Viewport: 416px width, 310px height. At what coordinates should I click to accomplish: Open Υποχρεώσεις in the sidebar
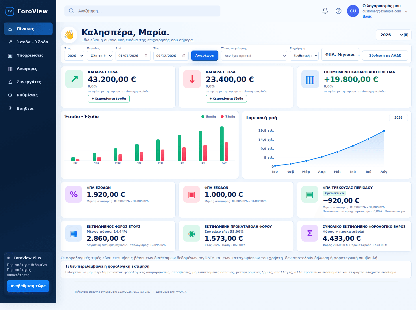pos(28,55)
